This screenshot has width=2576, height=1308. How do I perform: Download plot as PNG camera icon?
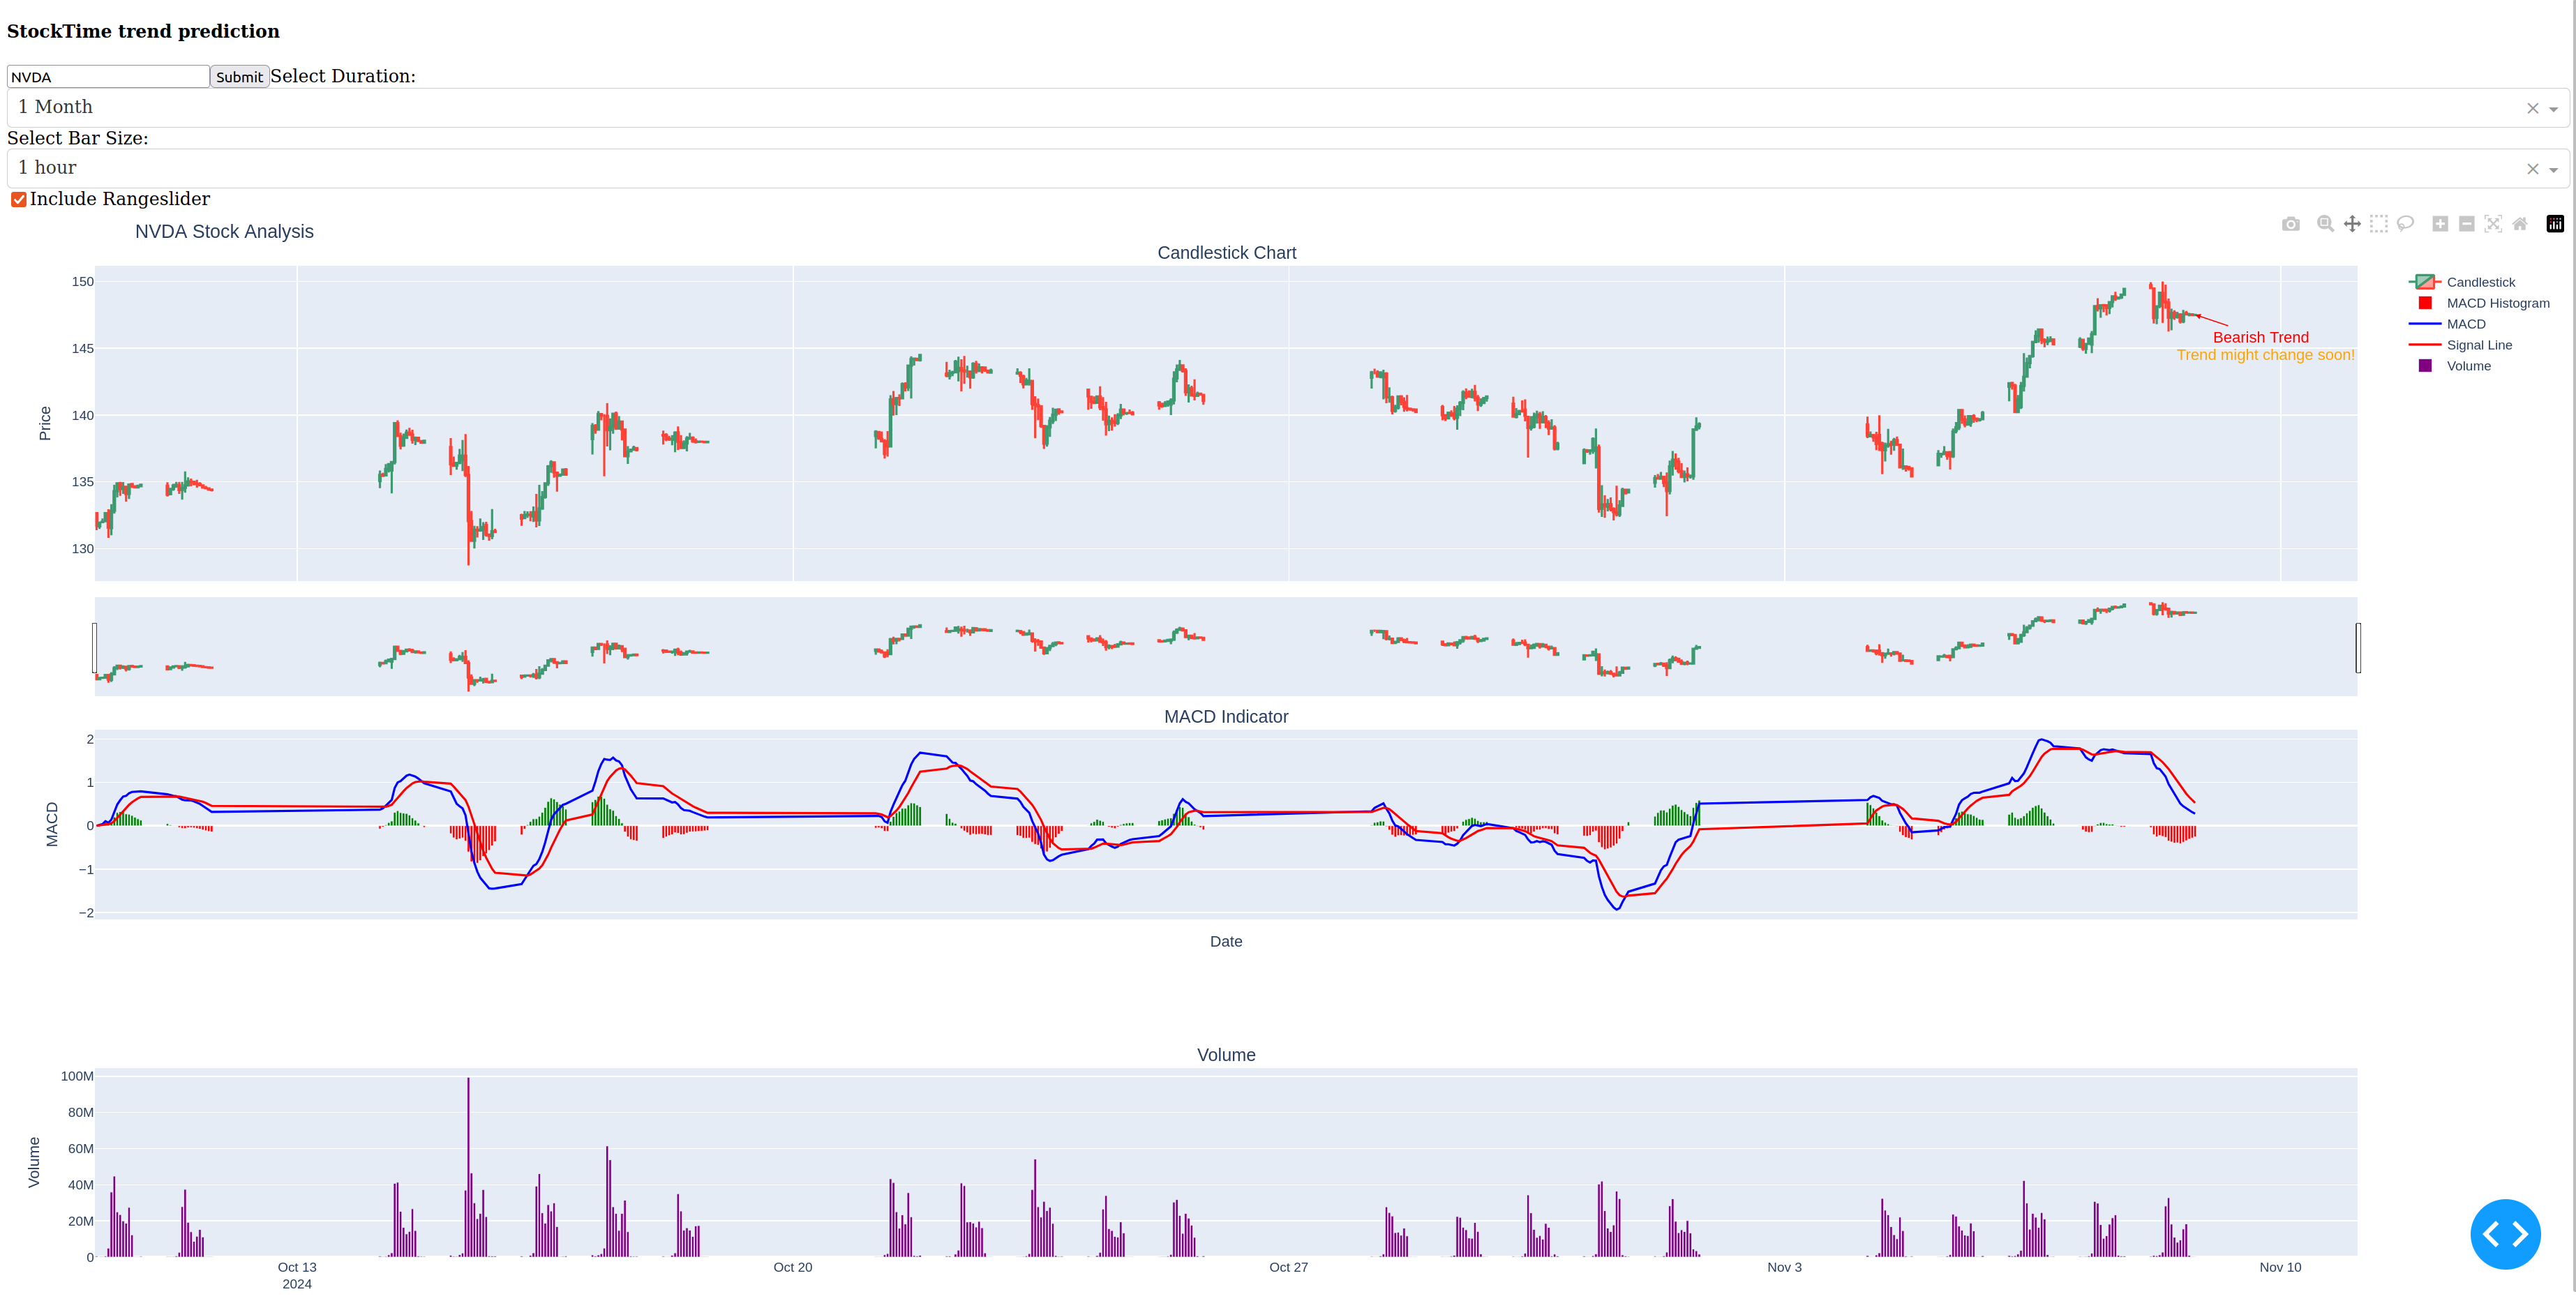(x=2291, y=224)
